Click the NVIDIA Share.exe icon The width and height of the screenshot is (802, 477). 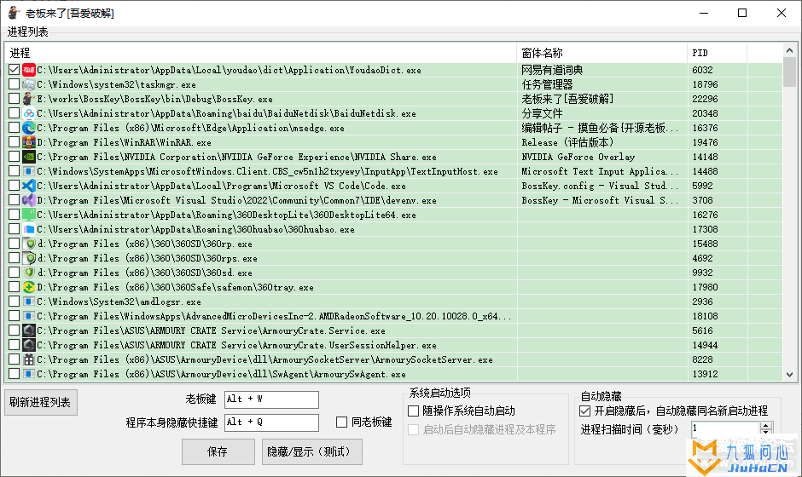point(29,157)
